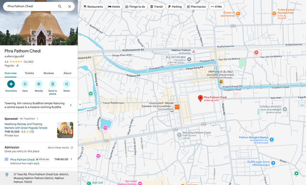Show Things to do on map

(x=135, y=7)
